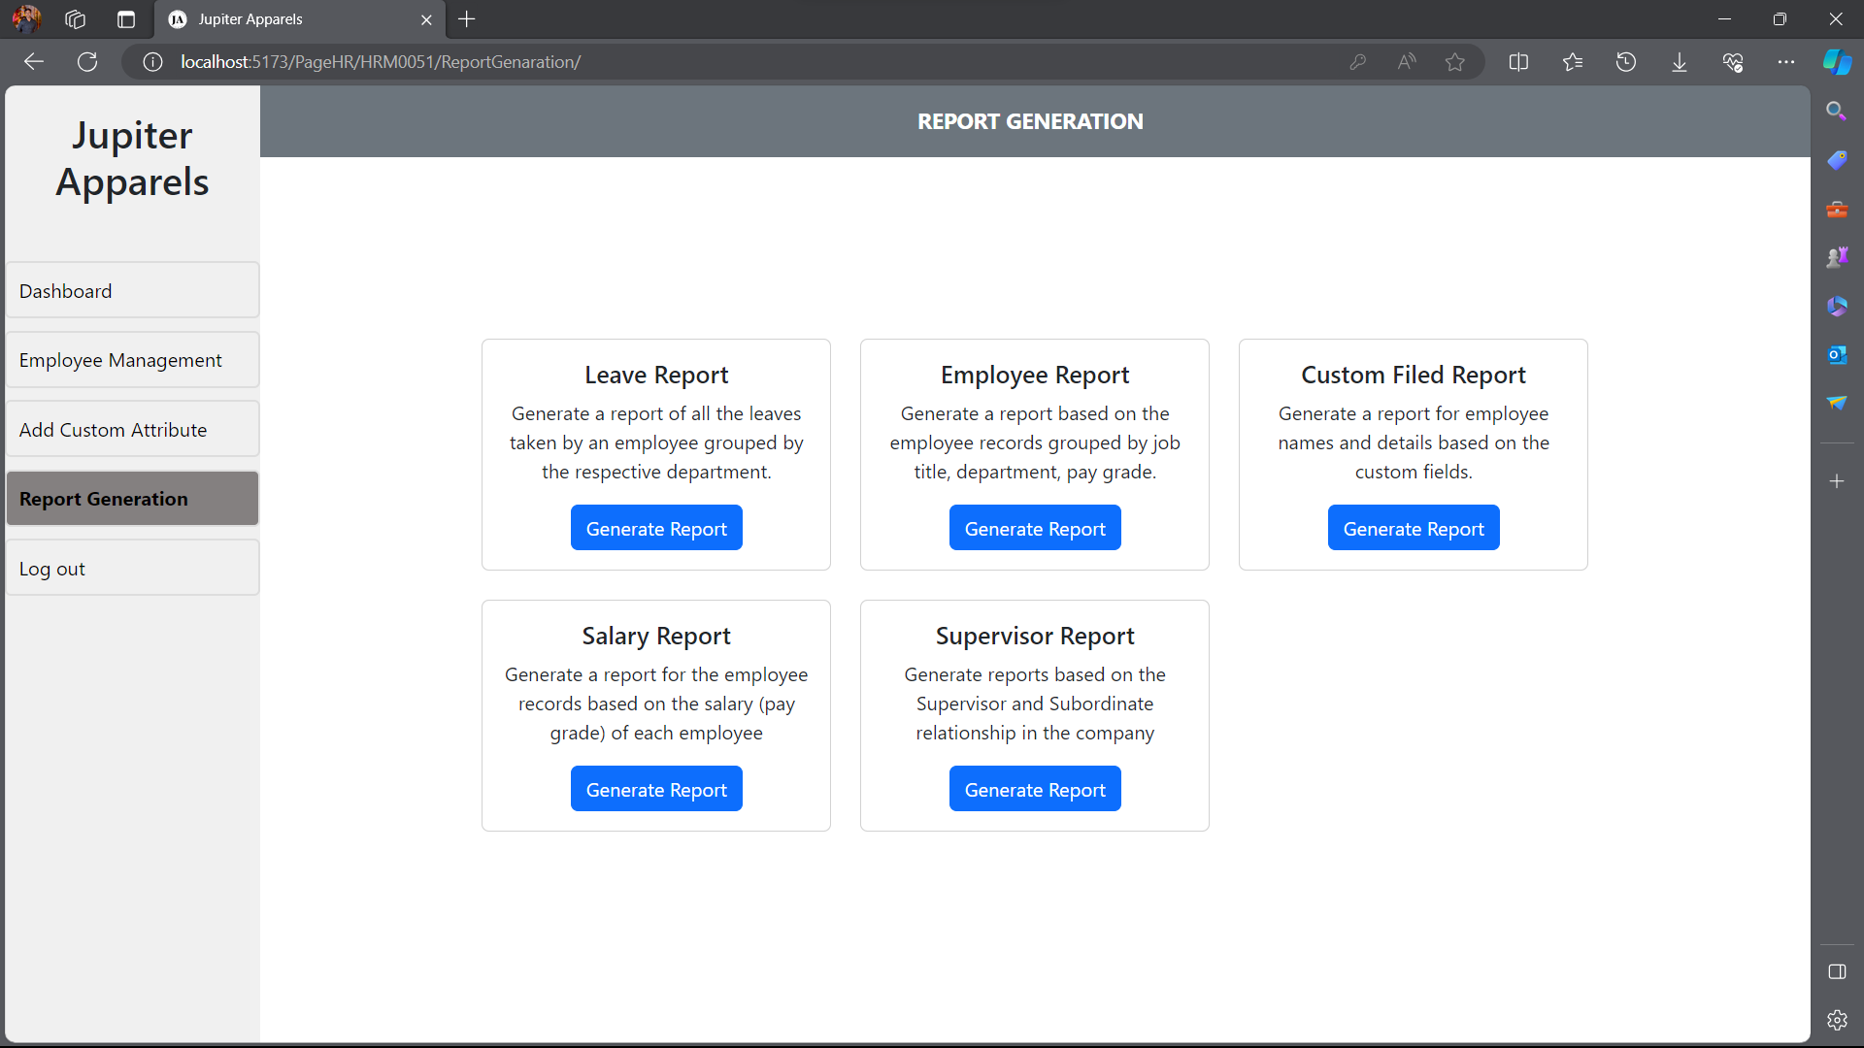Open Drop in the sidebar
1864x1048 pixels.
click(1837, 402)
